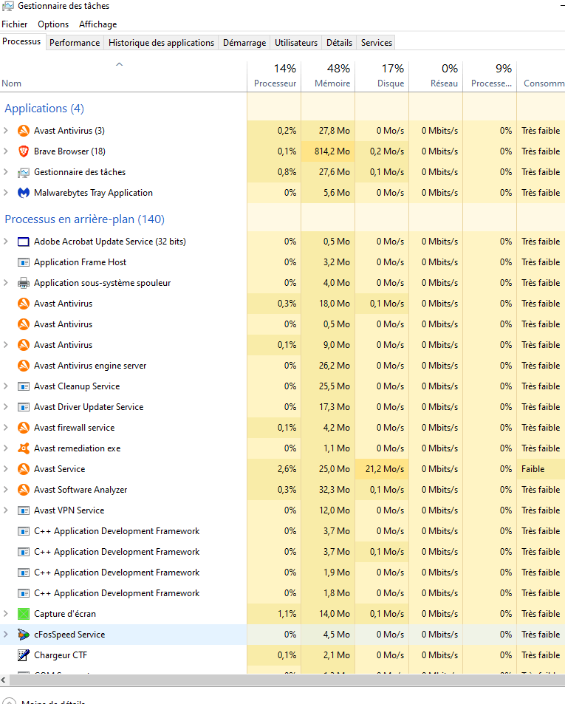Click the printer icon of Application sous-système spouleur

pos(24,283)
